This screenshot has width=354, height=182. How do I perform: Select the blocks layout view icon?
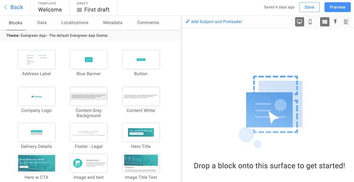(324, 22)
